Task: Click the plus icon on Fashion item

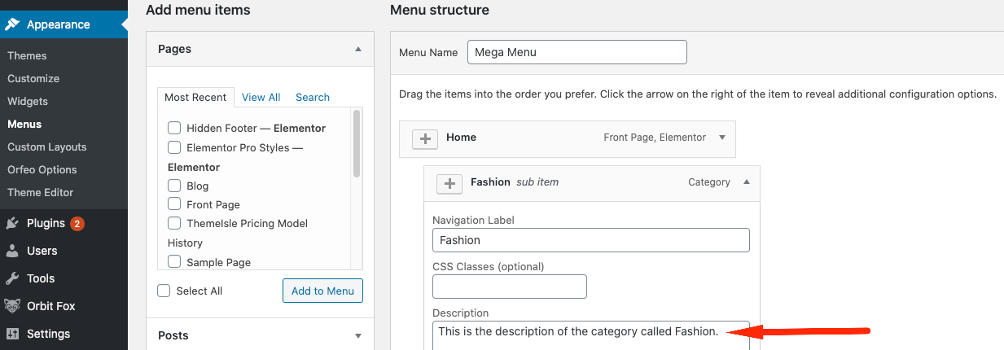Action: tap(449, 184)
